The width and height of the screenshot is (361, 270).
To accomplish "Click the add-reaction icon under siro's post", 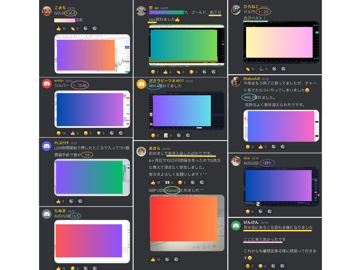I will click(260, 211).
